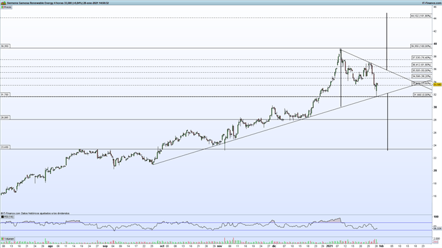This screenshot has height=248, width=442.
Task: Click the chart window icon in title bar
Action: click(x=3, y=3)
